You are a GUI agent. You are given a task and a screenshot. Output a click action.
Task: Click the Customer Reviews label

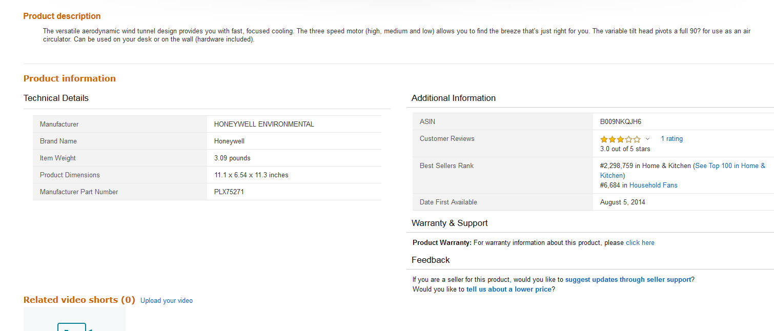pyautogui.click(x=447, y=139)
